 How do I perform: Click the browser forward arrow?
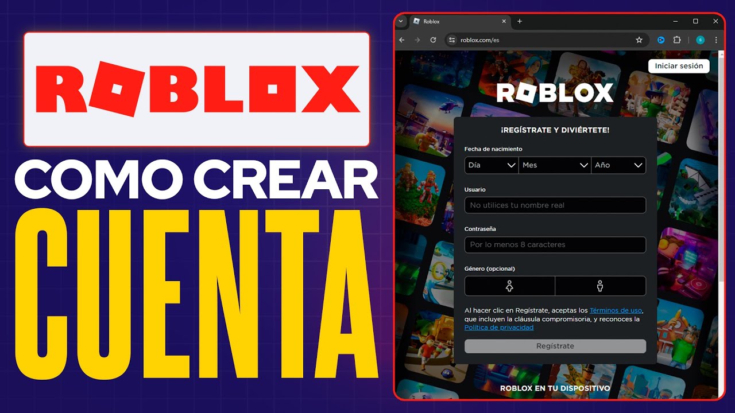pos(417,40)
